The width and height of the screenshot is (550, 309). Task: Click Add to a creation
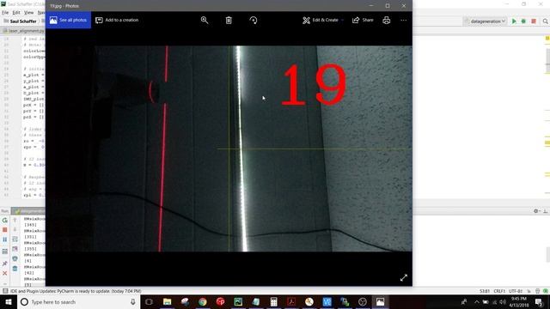pyautogui.click(x=117, y=20)
